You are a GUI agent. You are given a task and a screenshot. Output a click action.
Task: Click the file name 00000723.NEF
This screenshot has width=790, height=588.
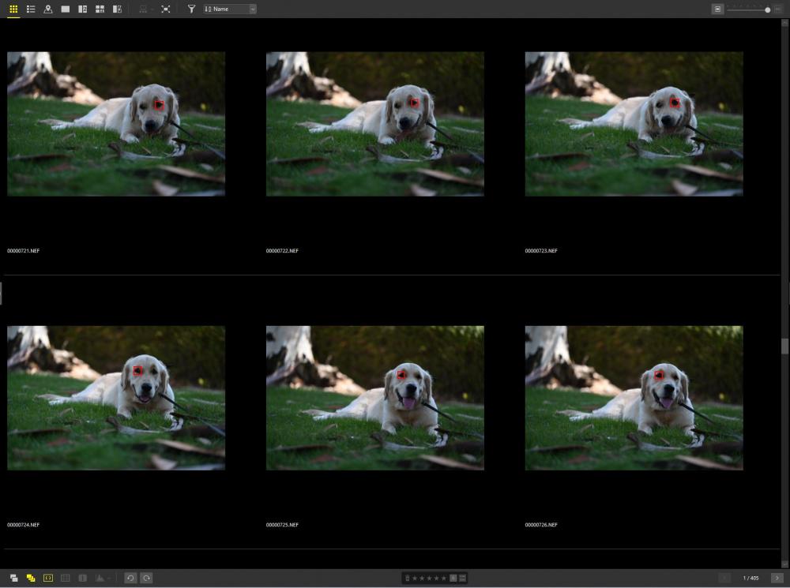[541, 251]
